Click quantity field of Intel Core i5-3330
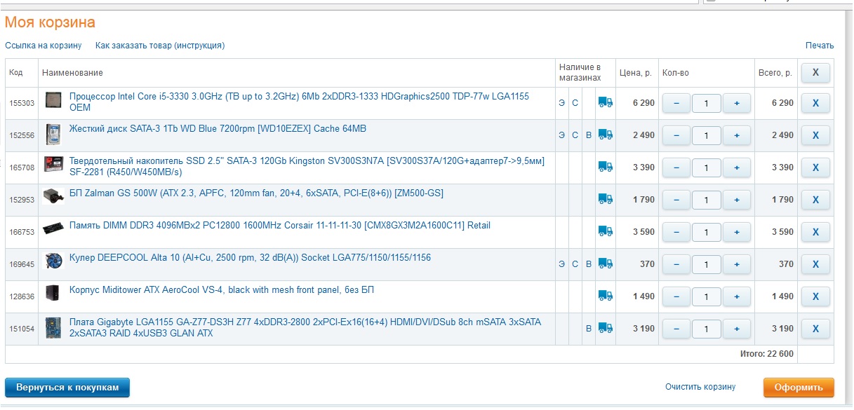854x410 pixels. (707, 103)
